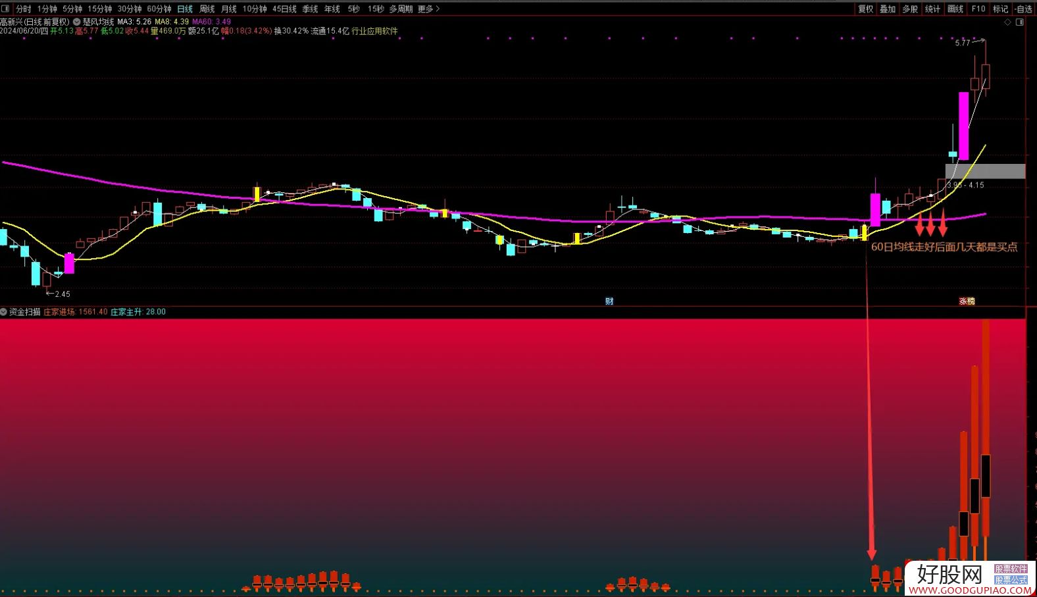Remove from 自选 watchlist
This screenshot has width=1037, height=597.
point(1024,9)
